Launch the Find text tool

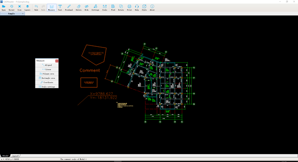tap(113, 8)
